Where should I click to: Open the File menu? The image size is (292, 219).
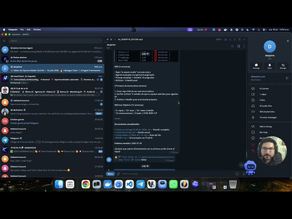[x=22, y=30]
